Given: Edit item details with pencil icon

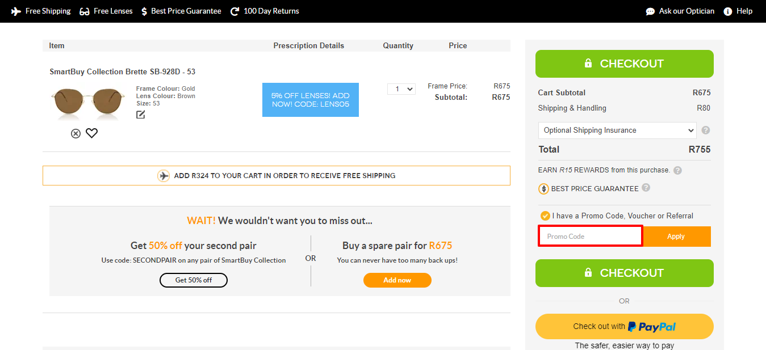Looking at the screenshot, I should (x=141, y=115).
